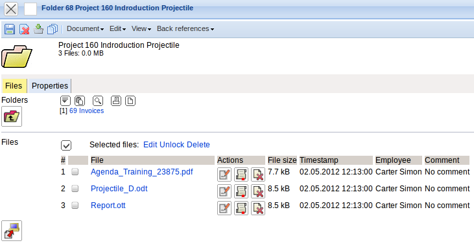Click edit icon for Agenda_Training_23875.pdf

(x=224, y=174)
